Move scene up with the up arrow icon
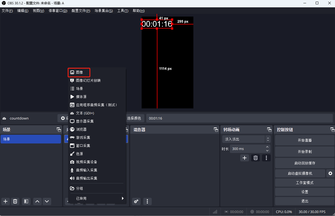 tap(37, 201)
